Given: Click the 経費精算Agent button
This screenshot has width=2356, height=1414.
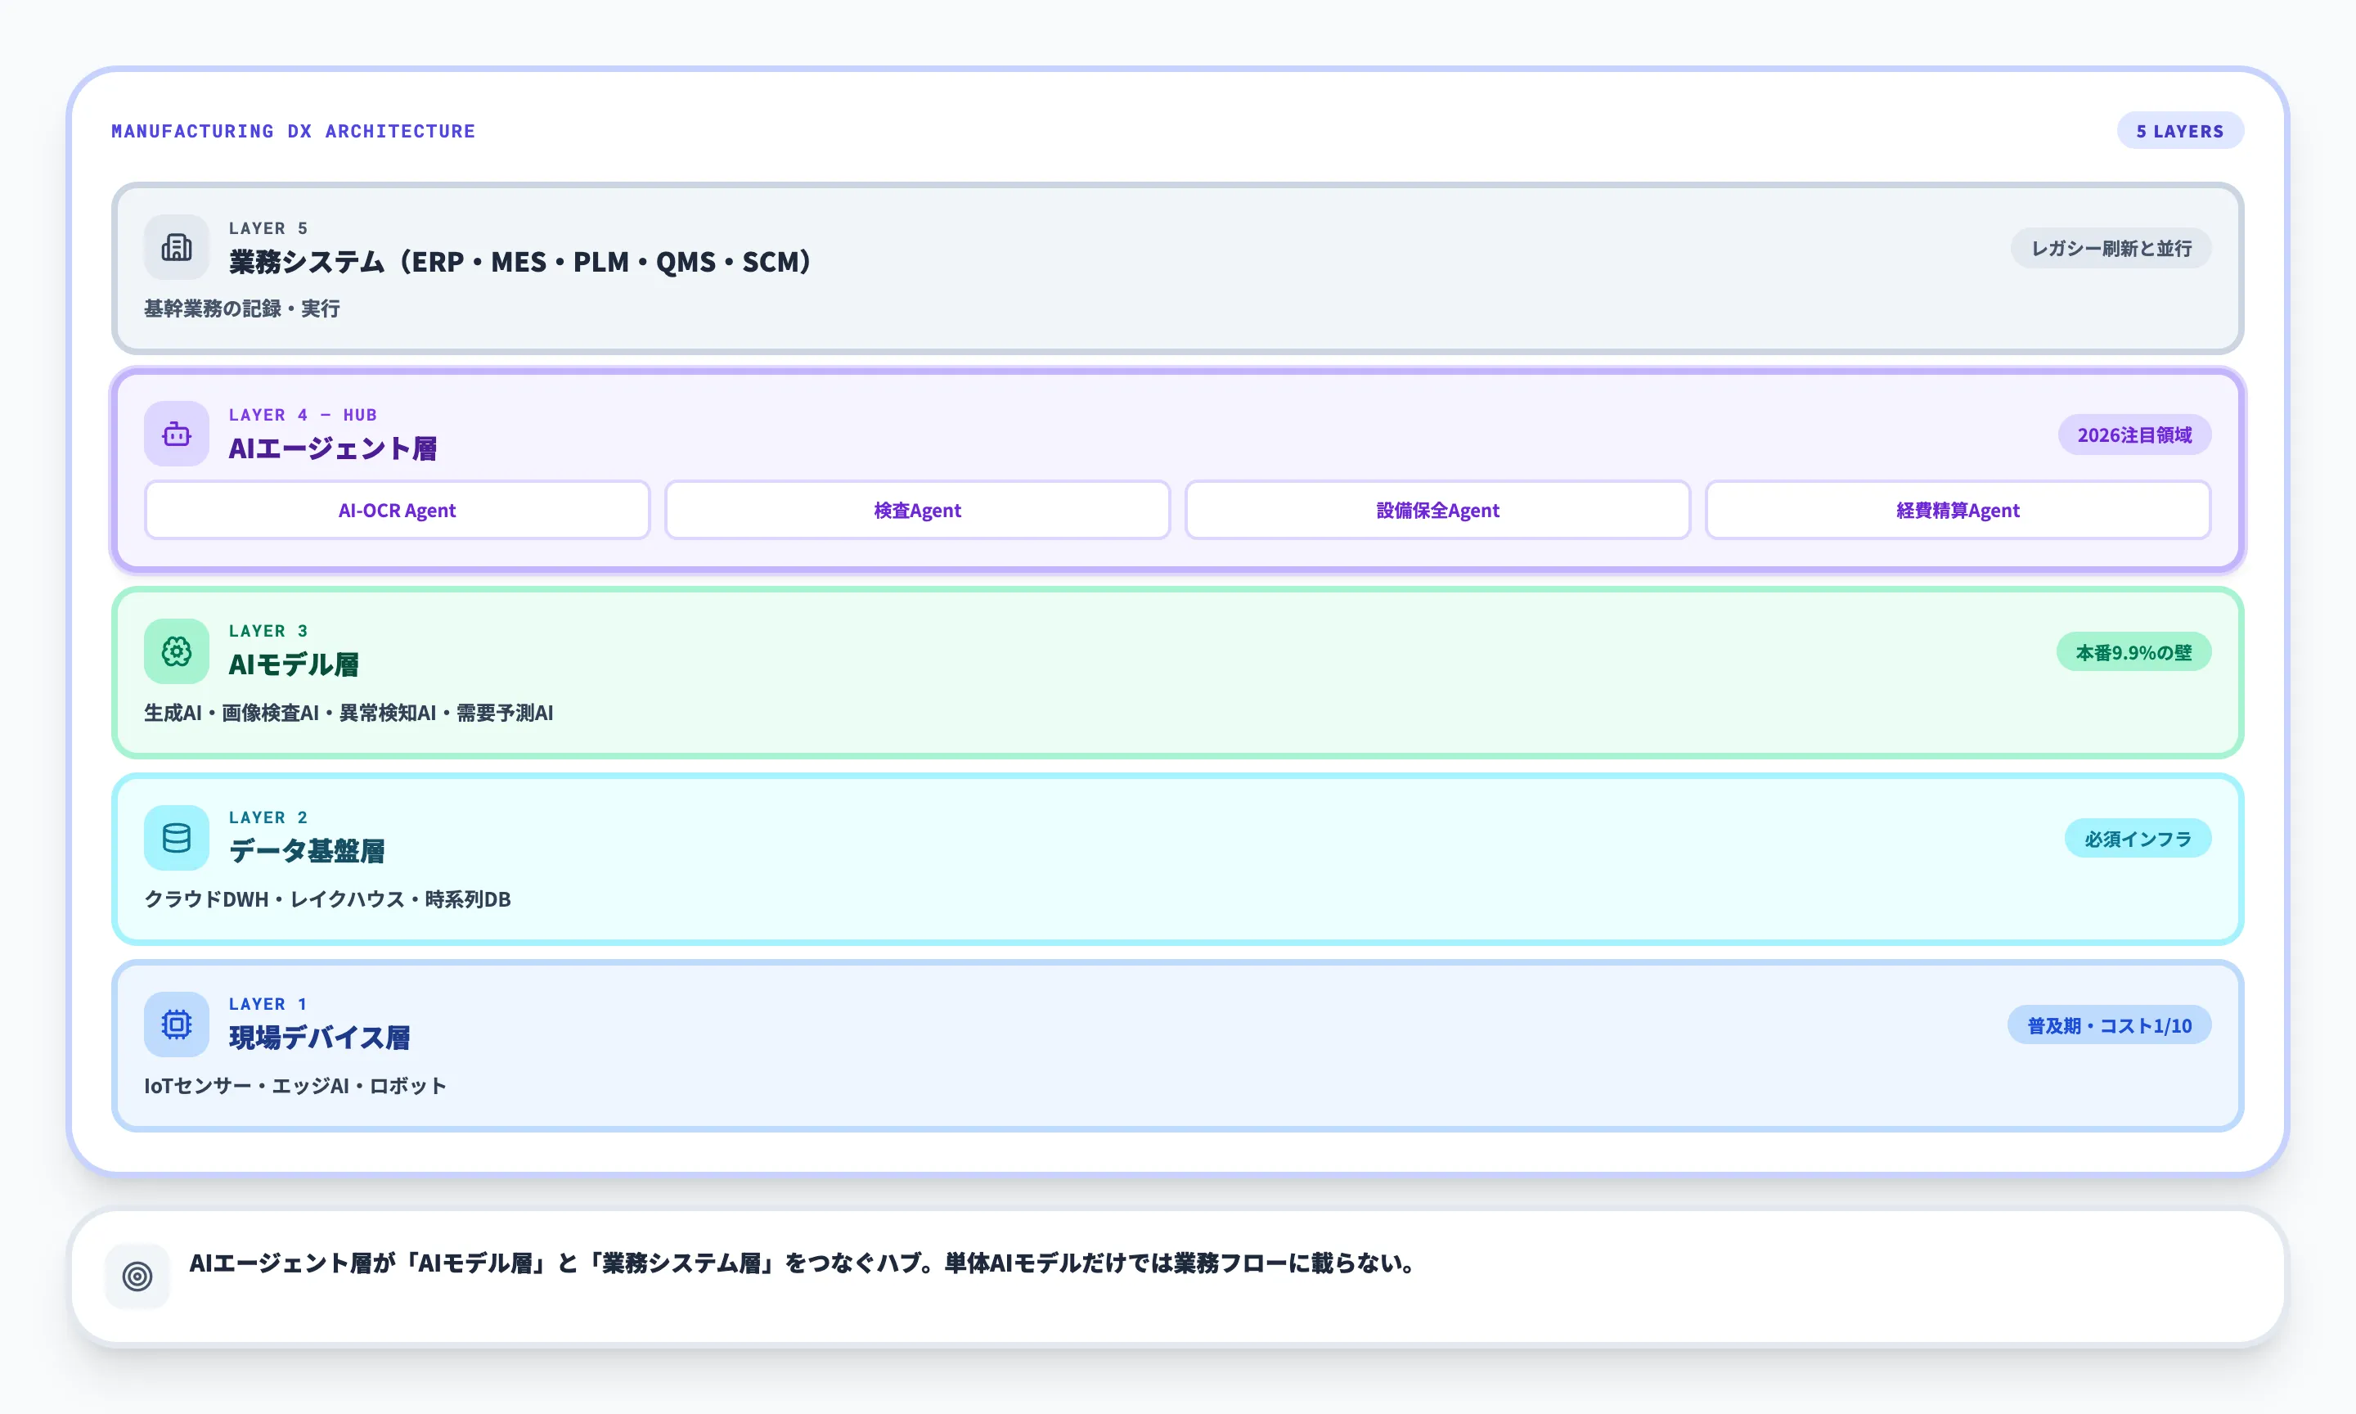Looking at the screenshot, I should [x=1958, y=510].
